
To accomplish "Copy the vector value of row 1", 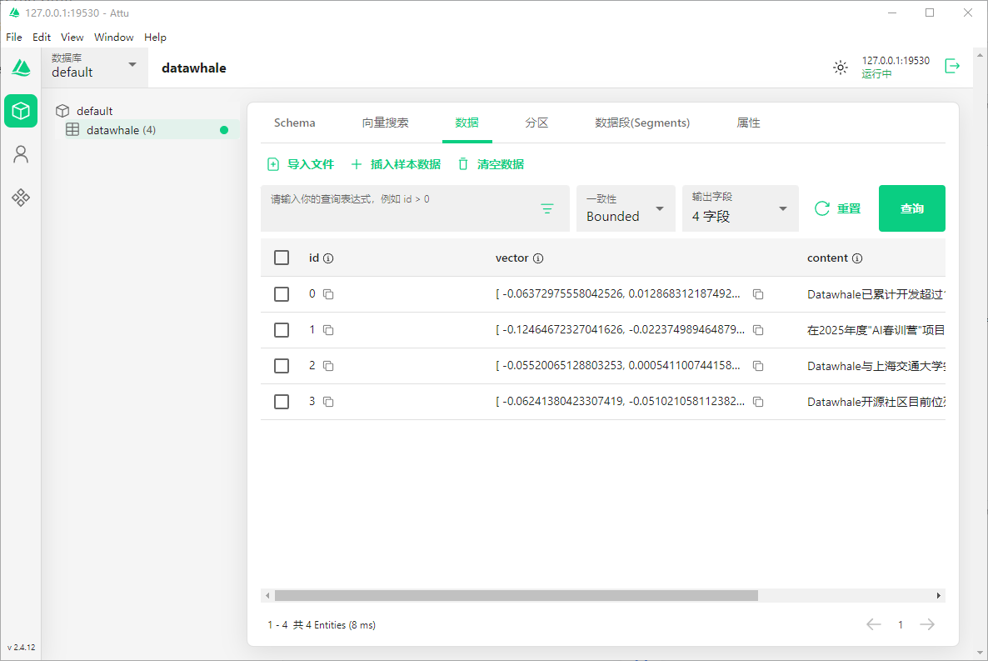I will [x=758, y=330].
